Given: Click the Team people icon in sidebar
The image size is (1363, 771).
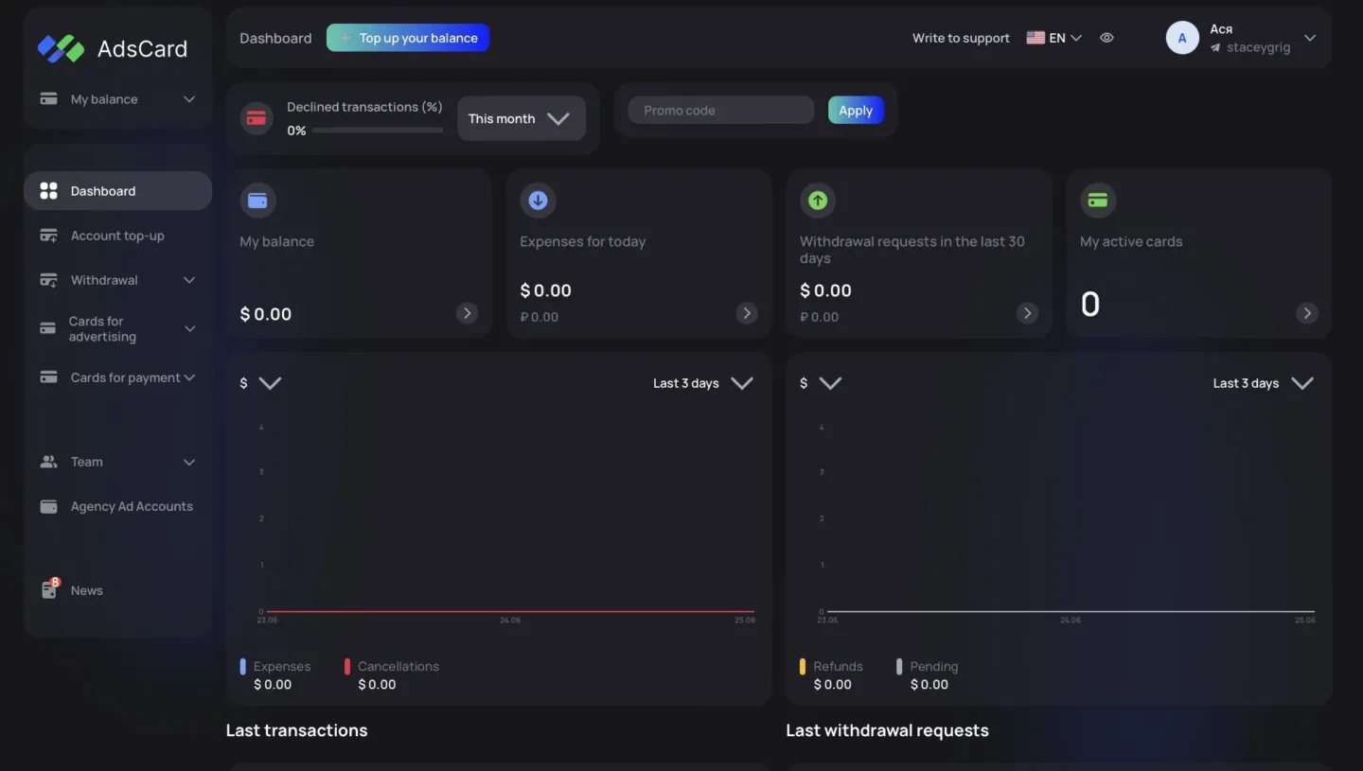Looking at the screenshot, I should coord(48,462).
